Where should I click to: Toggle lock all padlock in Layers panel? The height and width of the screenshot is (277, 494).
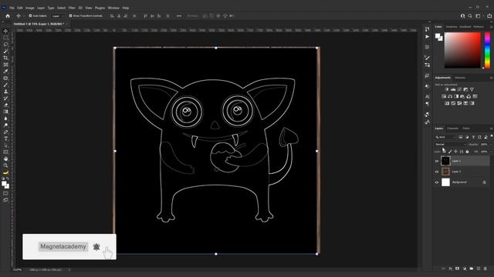[x=467, y=152]
